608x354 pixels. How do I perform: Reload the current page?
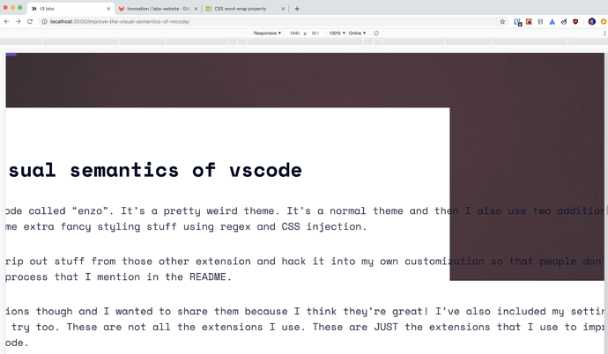tap(30, 21)
